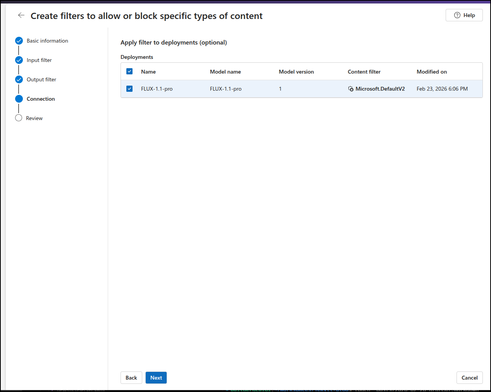Jump to the Review step
Screen dimensions: 491x392
[34, 118]
